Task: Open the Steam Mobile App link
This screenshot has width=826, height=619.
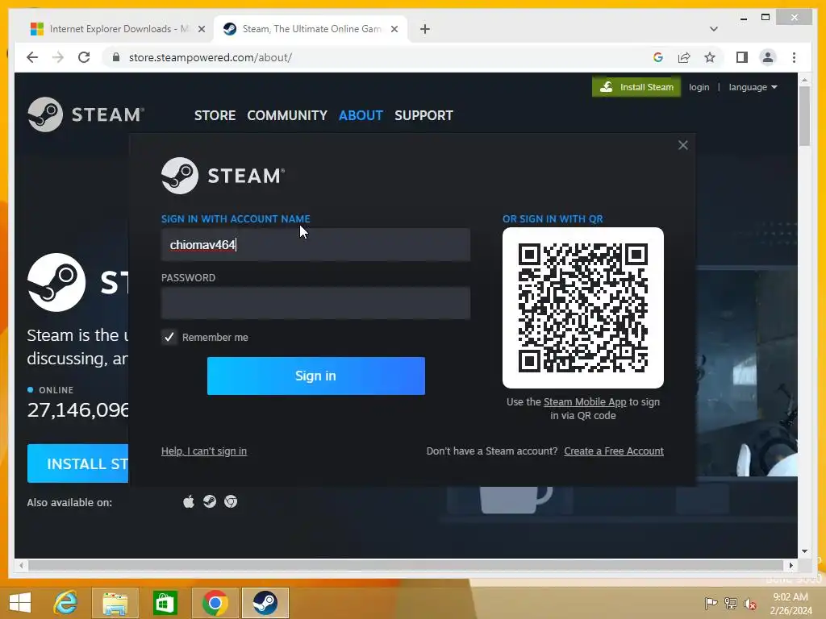Action: click(585, 401)
